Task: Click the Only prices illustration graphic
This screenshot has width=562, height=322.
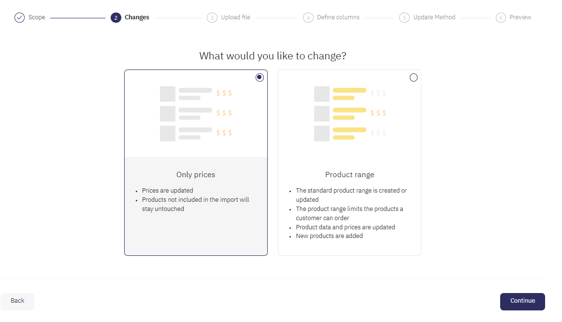Action: point(196,113)
